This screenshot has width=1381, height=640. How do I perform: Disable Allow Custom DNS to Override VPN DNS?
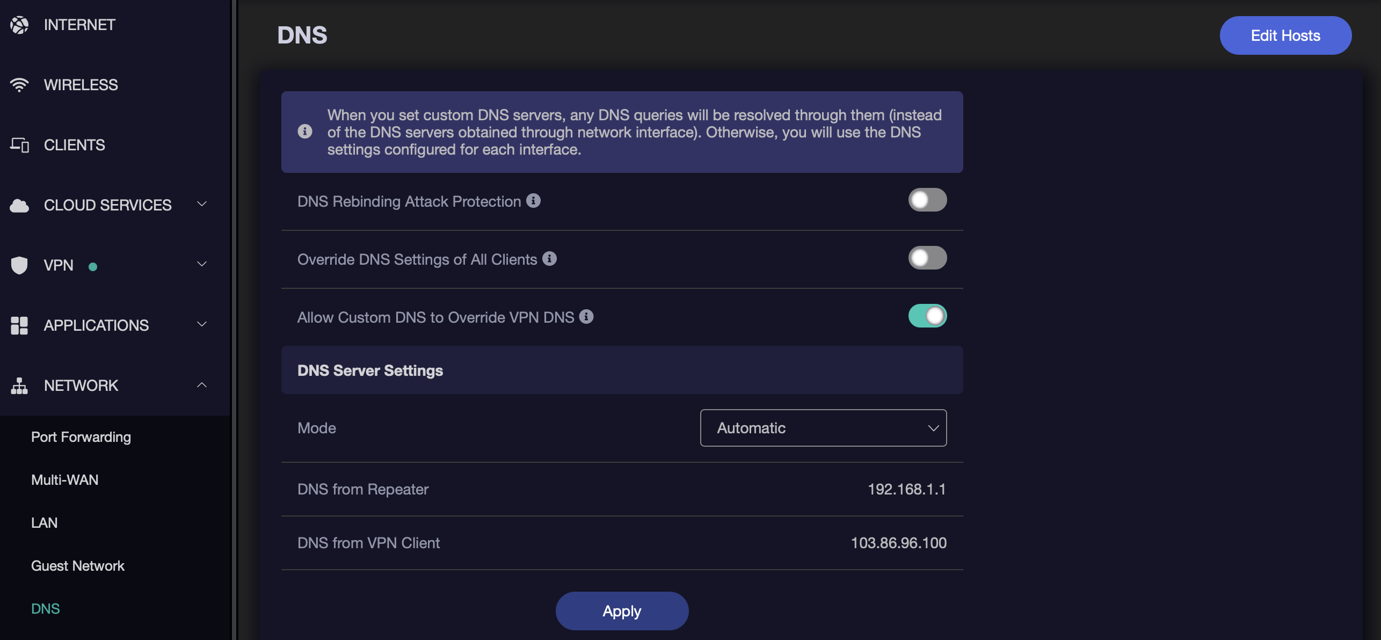click(927, 316)
